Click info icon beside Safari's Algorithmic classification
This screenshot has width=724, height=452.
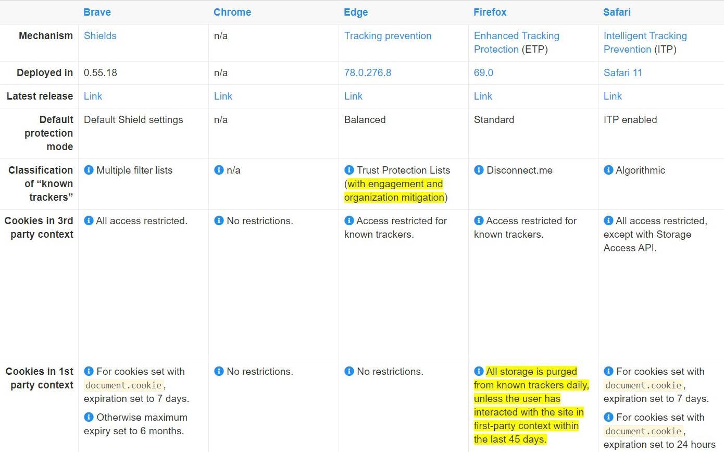(608, 170)
